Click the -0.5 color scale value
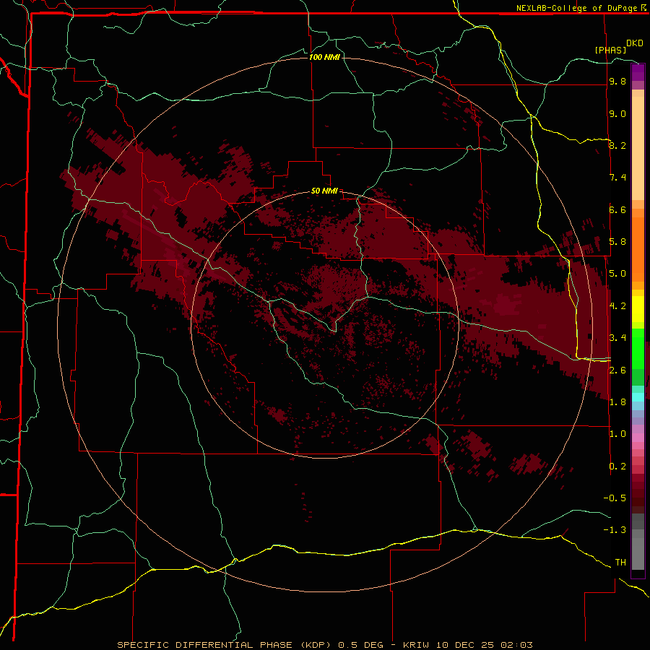 615,498
